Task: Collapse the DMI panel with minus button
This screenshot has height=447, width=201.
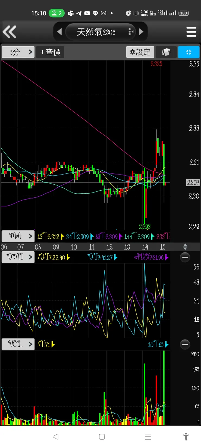Action: (x=185, y=257)
